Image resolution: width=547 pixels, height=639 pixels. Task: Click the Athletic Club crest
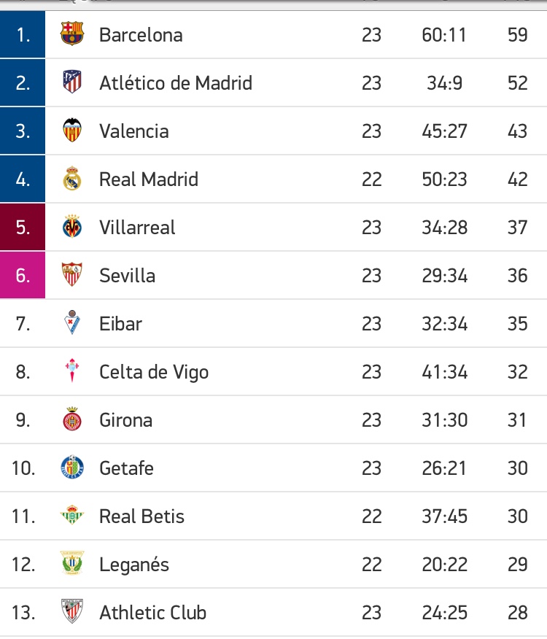tap(72, 612)
